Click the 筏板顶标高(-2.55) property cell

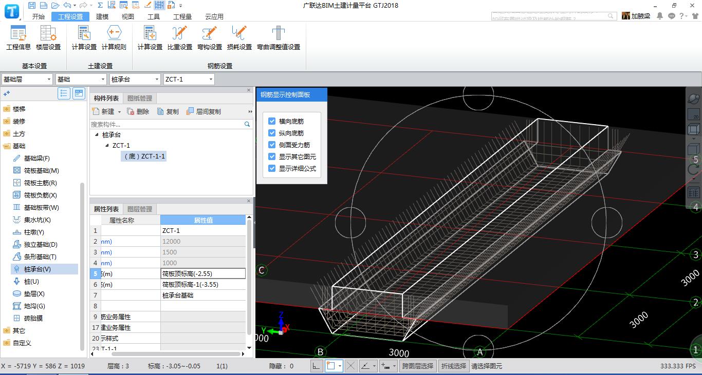[203, 273]
